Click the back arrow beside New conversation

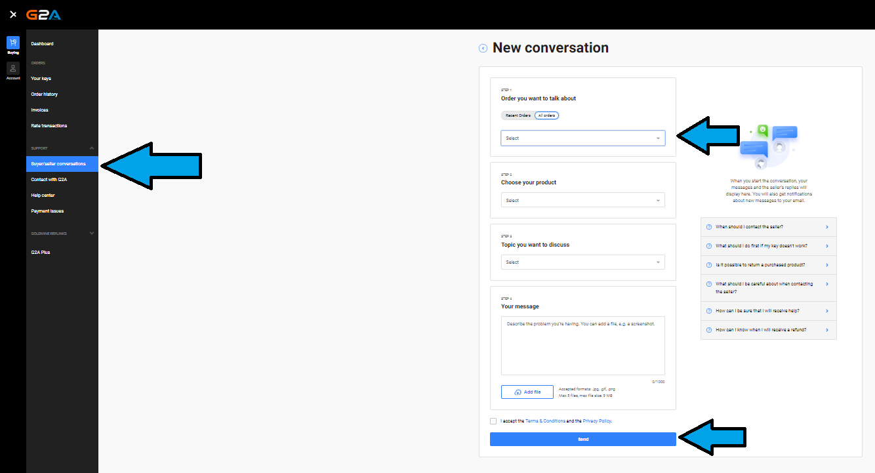click(482, 48)
